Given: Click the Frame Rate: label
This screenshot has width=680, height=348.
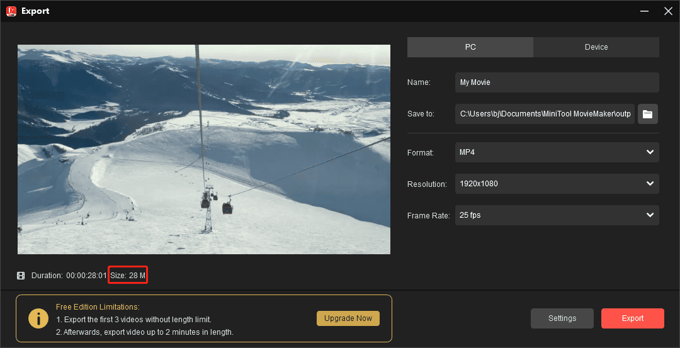Looking at the screenshot, I should [429, 216].
